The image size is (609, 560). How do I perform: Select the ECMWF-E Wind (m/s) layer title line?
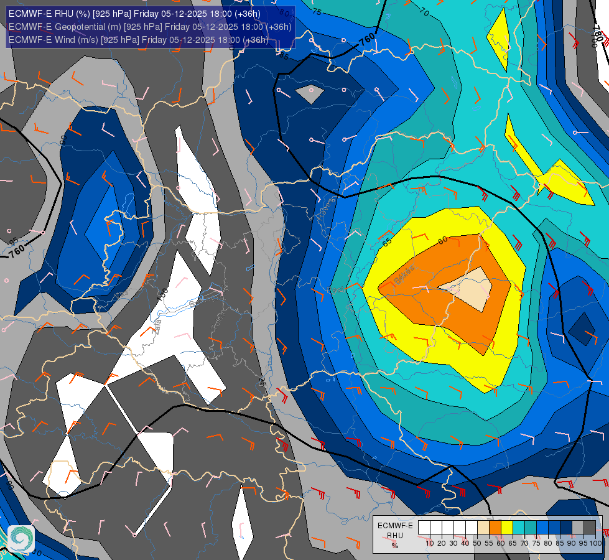tap(138, 40)
